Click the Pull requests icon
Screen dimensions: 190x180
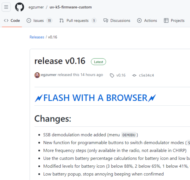[61, 21]
